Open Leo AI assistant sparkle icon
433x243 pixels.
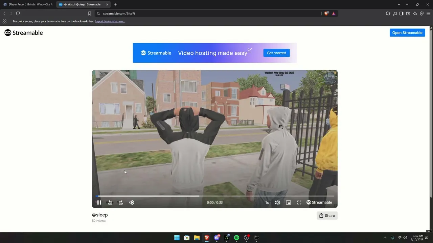pos(415,13)
